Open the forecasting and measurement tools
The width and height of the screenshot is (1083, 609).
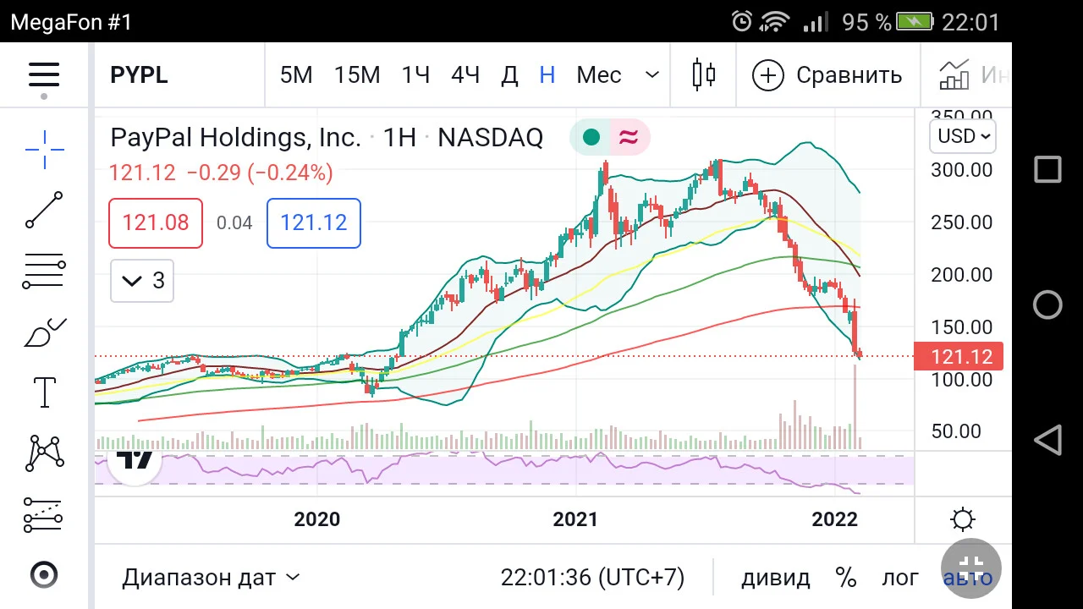pyautogui.click(x=44, y=514)
